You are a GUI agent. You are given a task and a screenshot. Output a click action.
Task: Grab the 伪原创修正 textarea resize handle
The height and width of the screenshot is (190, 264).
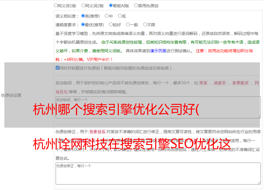pos(259,183)
